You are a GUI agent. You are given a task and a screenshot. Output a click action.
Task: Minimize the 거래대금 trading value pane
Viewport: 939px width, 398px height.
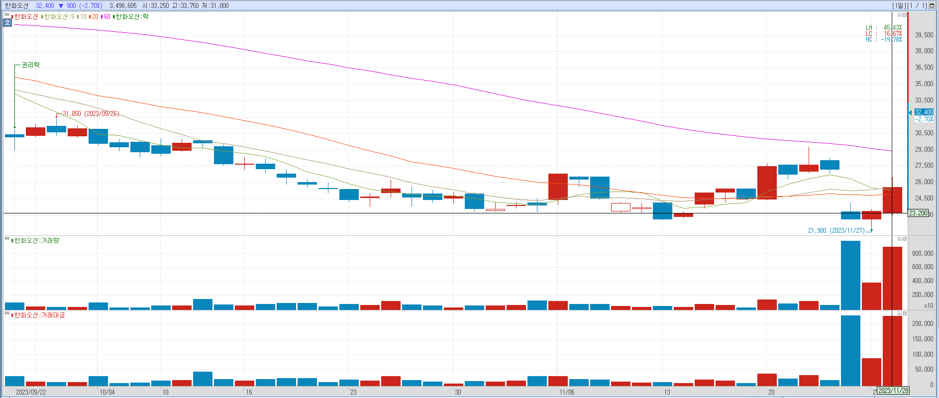[899, 313]
